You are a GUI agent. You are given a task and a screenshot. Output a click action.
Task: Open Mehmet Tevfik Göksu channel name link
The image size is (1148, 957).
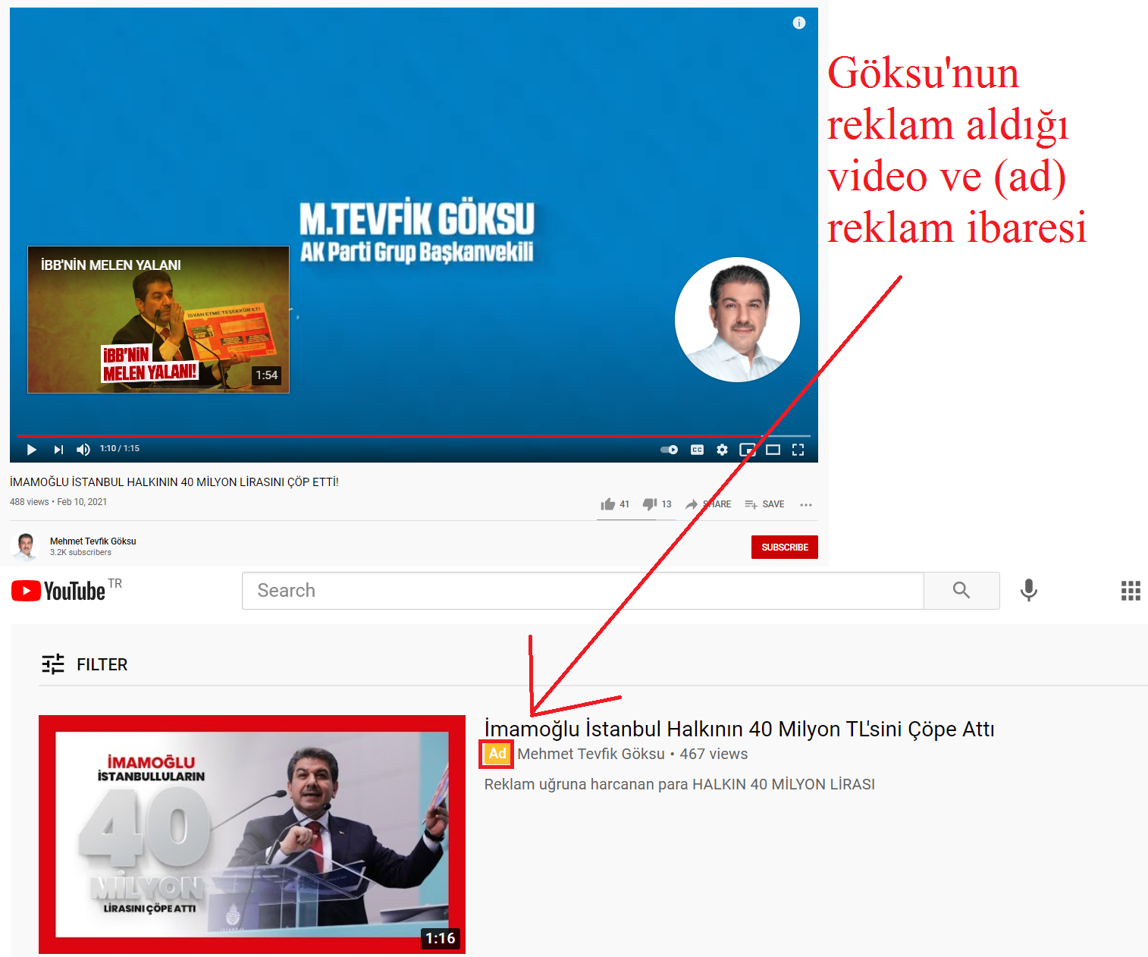point(93,541)
